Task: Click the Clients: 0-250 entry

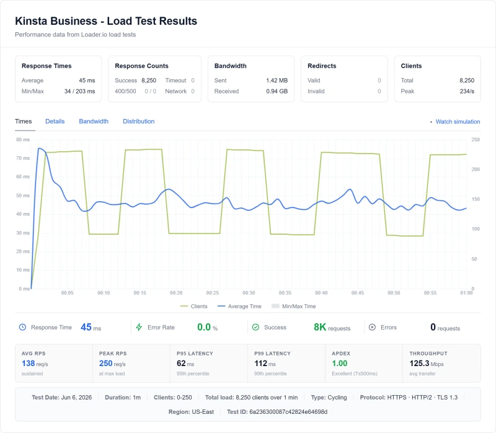Action: (173, 397)
